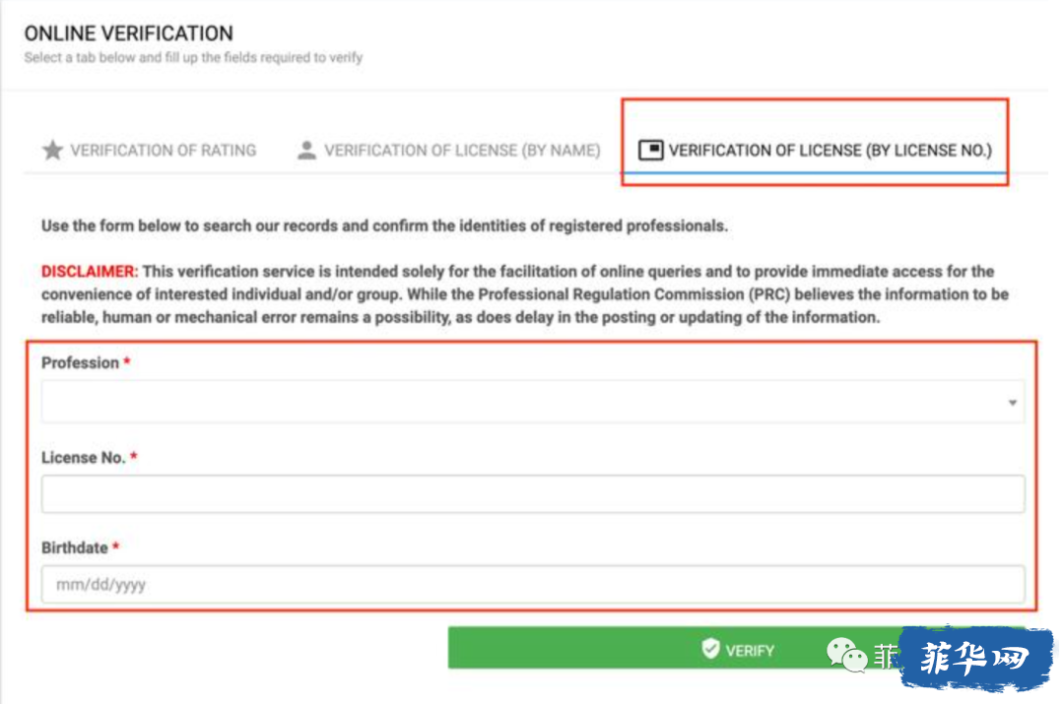Select Verification of License (By License No.) tab

pos(815,150)
